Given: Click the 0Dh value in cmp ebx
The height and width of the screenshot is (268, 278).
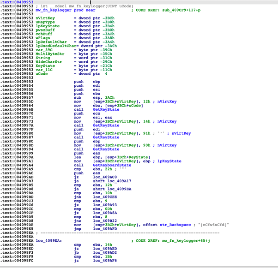Looking at the screenshot, I should [x=109, y=209].
